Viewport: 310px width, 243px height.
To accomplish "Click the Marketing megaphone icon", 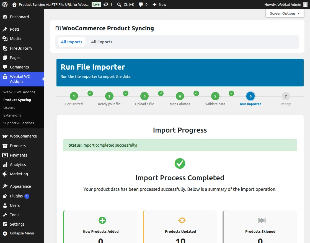I will click(x=5, y=174).
